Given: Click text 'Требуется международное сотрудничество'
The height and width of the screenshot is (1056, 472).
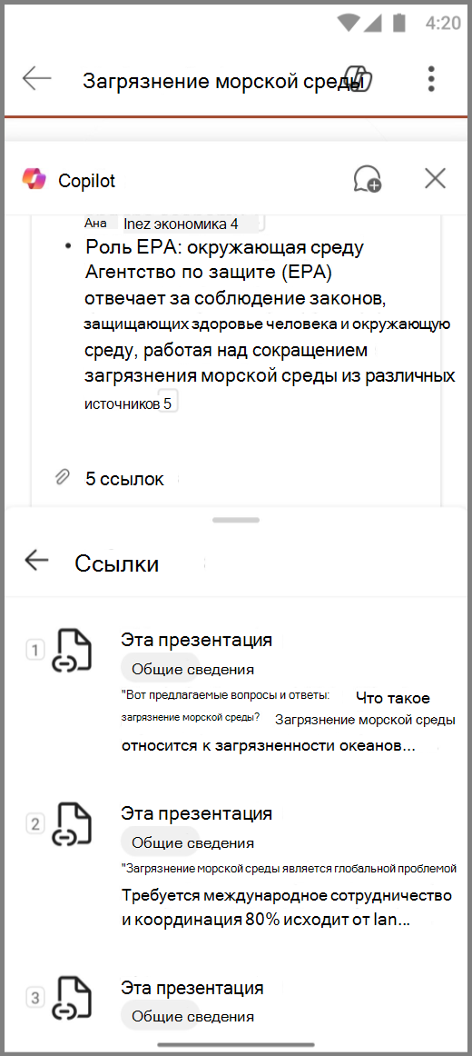Looking at the screenshot, I should pyautogui.click(x=287, y=896).
